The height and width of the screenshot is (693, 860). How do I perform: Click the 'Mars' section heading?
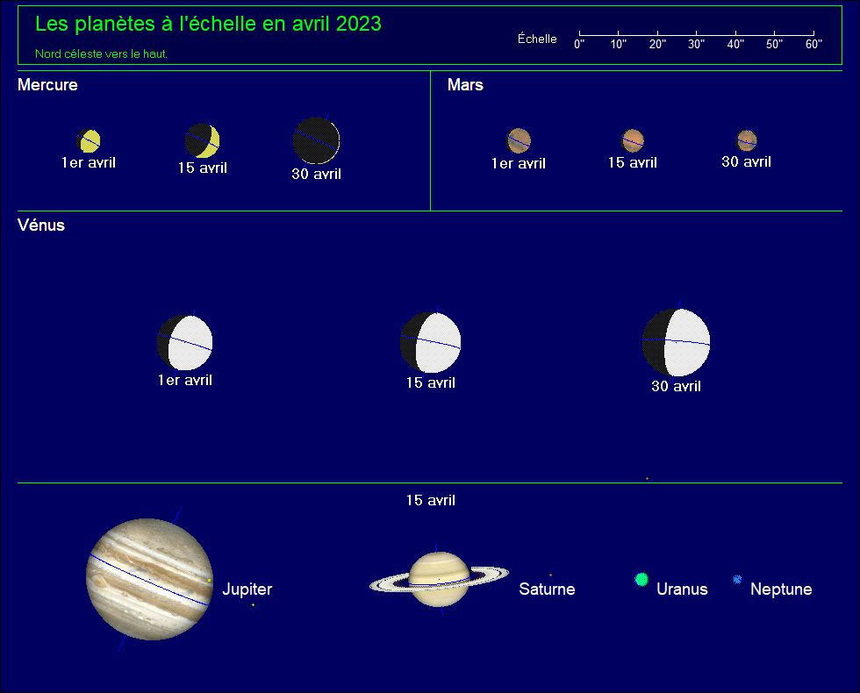tap(466, 85)
